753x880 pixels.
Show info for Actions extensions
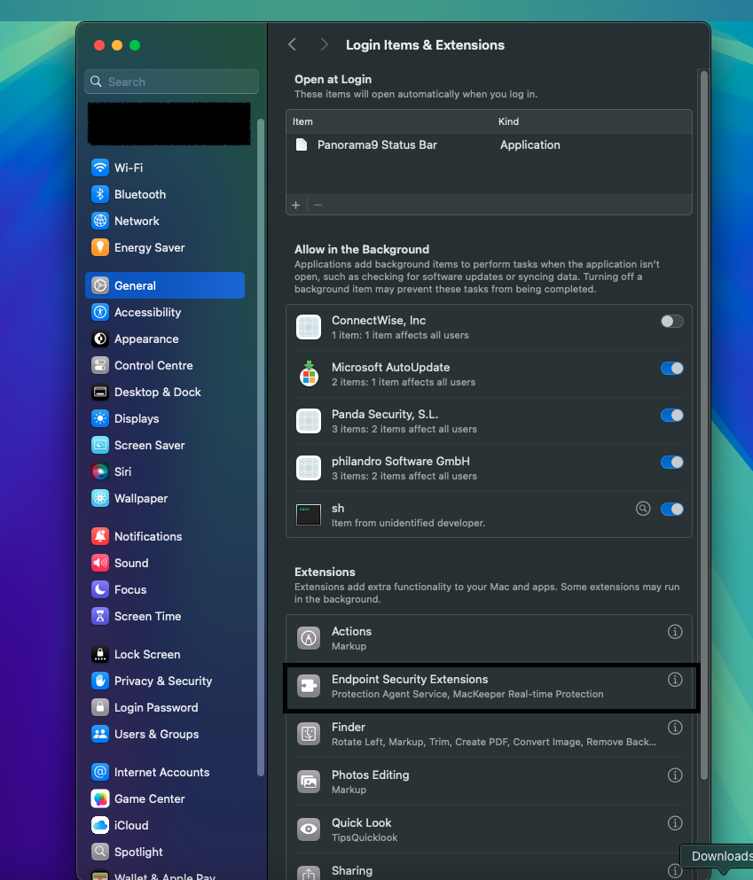[675, 631]
